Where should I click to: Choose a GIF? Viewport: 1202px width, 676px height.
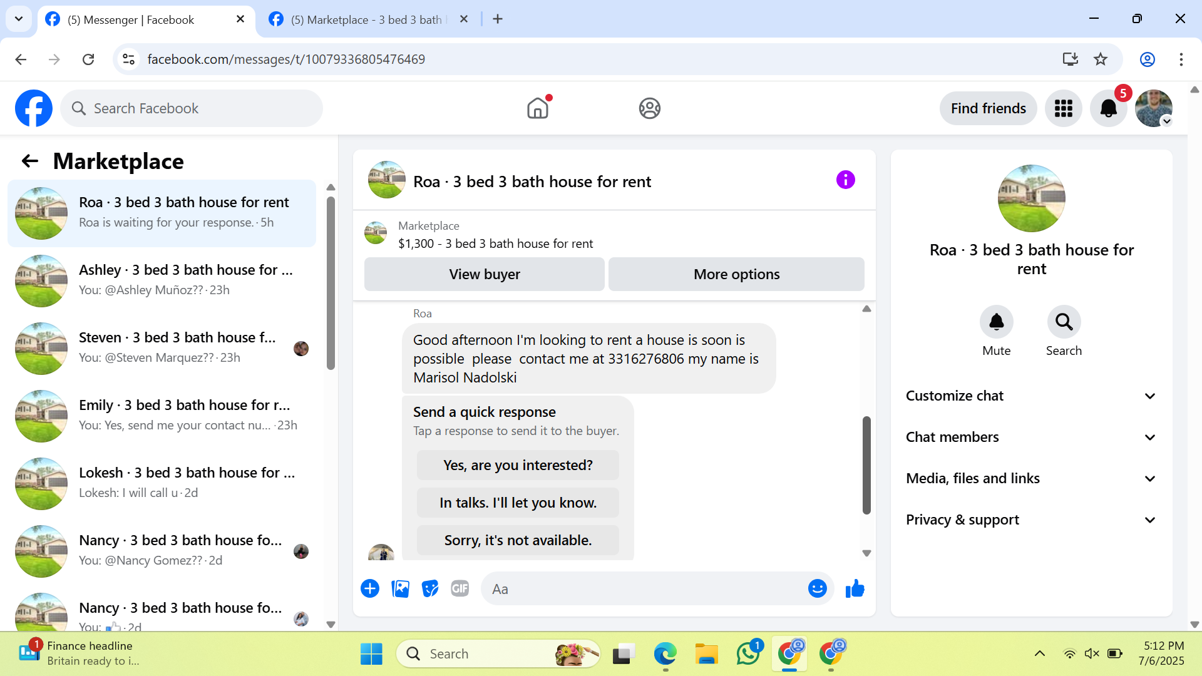pyautogui.click(x=460, y=589)
